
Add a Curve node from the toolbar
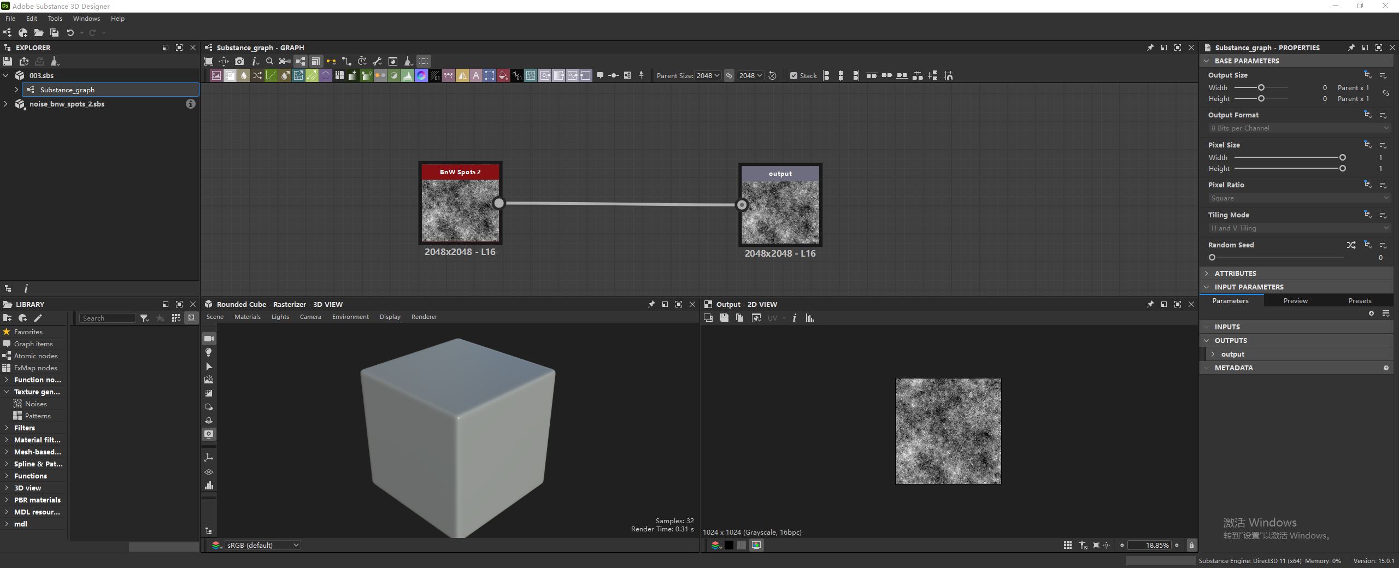pyautogui.click(x=271, y=76)
